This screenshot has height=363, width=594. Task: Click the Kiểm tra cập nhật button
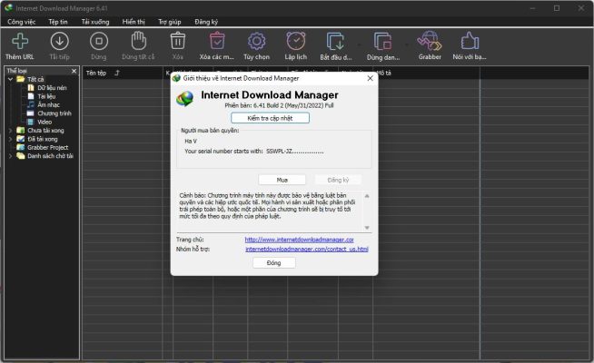271,118
